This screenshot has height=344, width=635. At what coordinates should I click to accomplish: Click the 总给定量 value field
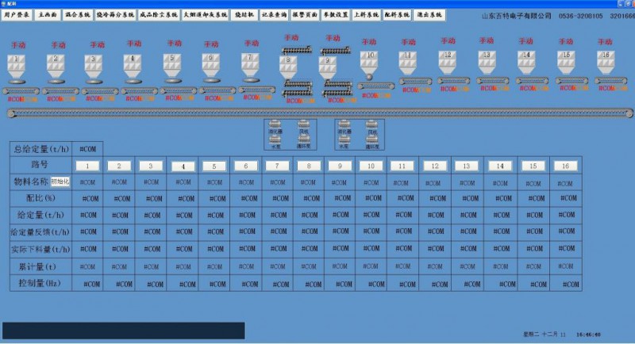[x=89, y=148]
